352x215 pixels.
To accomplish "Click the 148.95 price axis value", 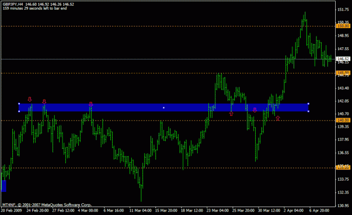I will [x=343, y=35].
